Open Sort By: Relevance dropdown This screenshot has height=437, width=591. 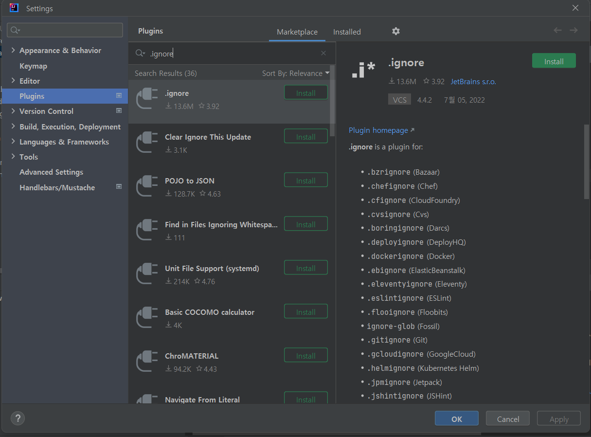coord(295,73)
